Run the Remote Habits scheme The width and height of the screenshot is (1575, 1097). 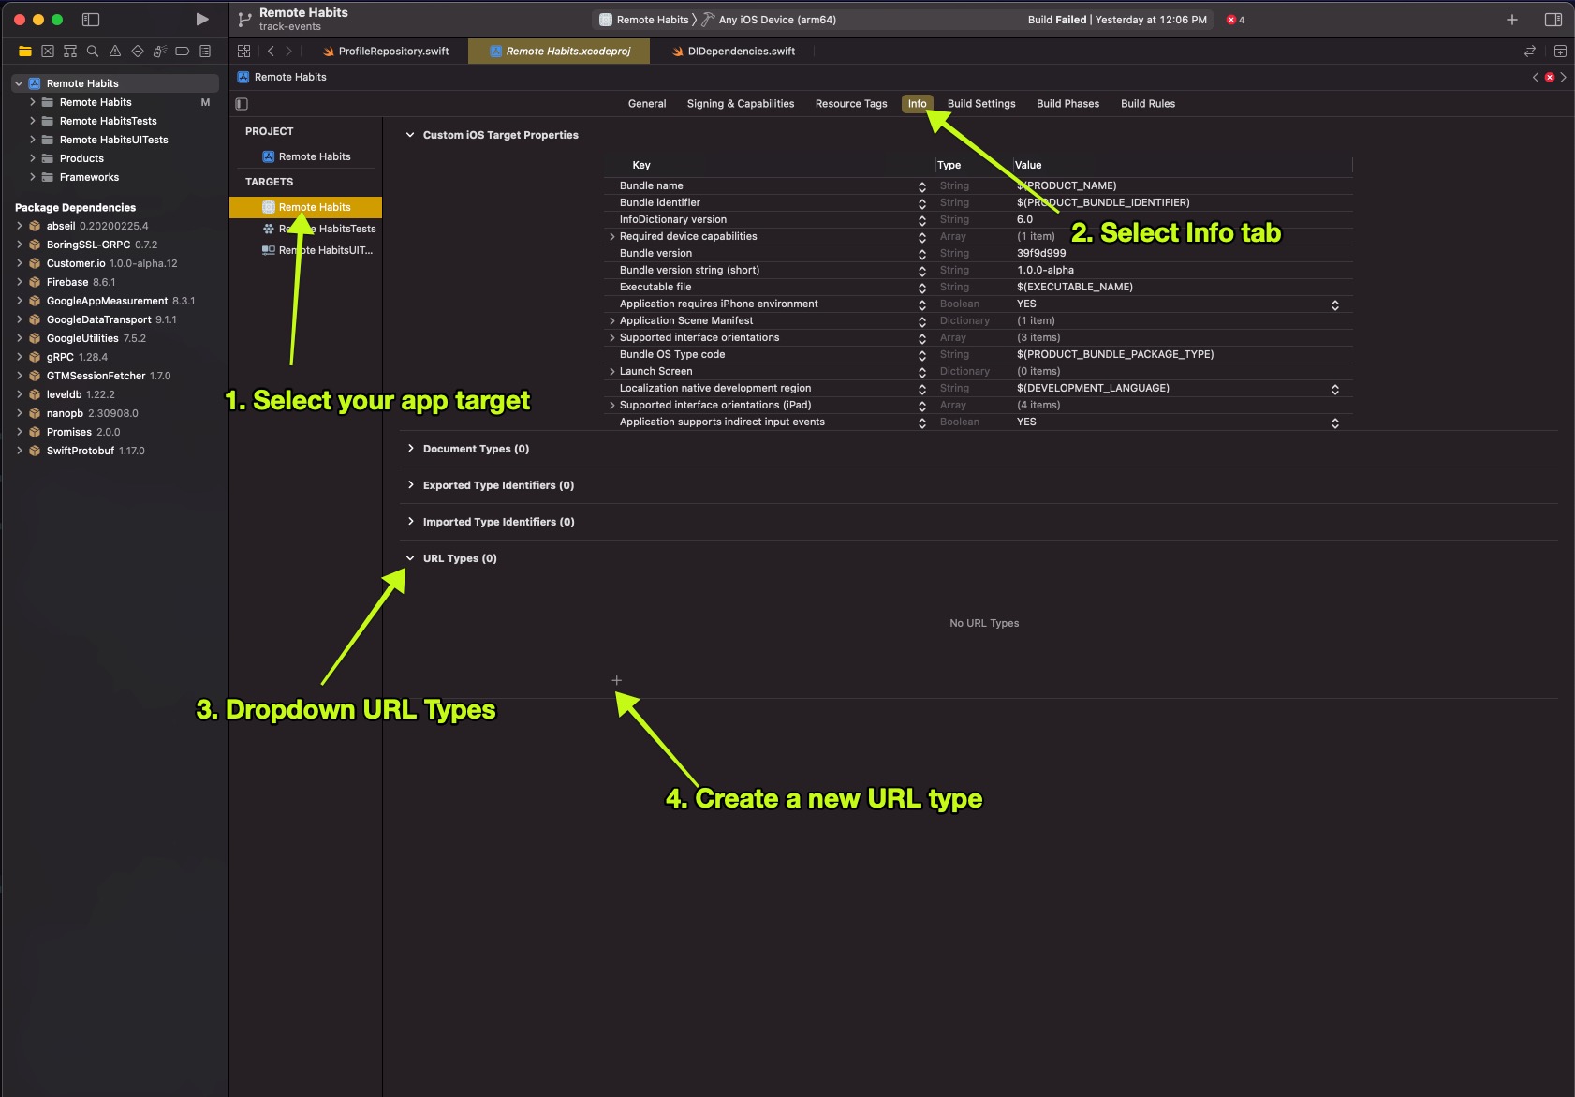(x=202, y=20)
